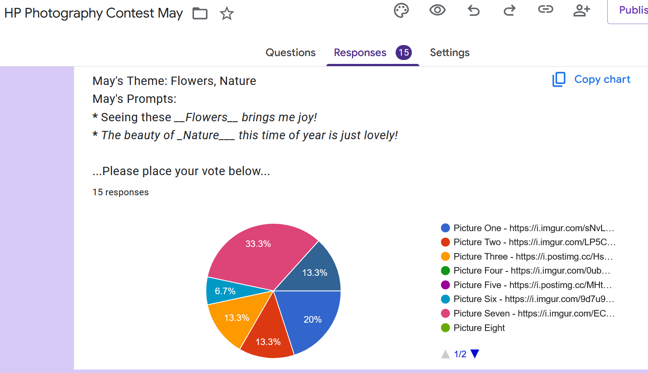Open the Settings tab

click(x=450, y=53)
